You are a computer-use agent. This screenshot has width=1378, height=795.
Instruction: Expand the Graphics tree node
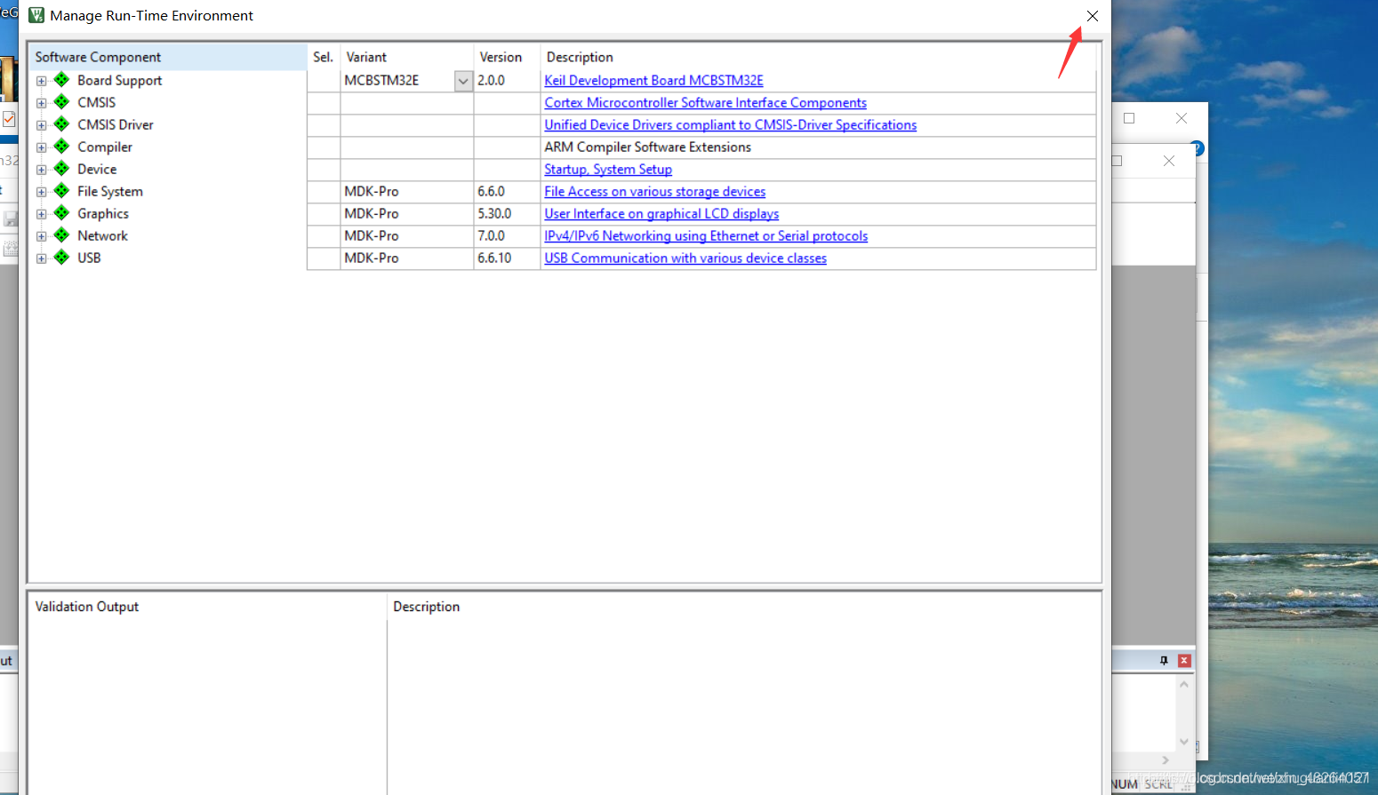pos(41,214)
